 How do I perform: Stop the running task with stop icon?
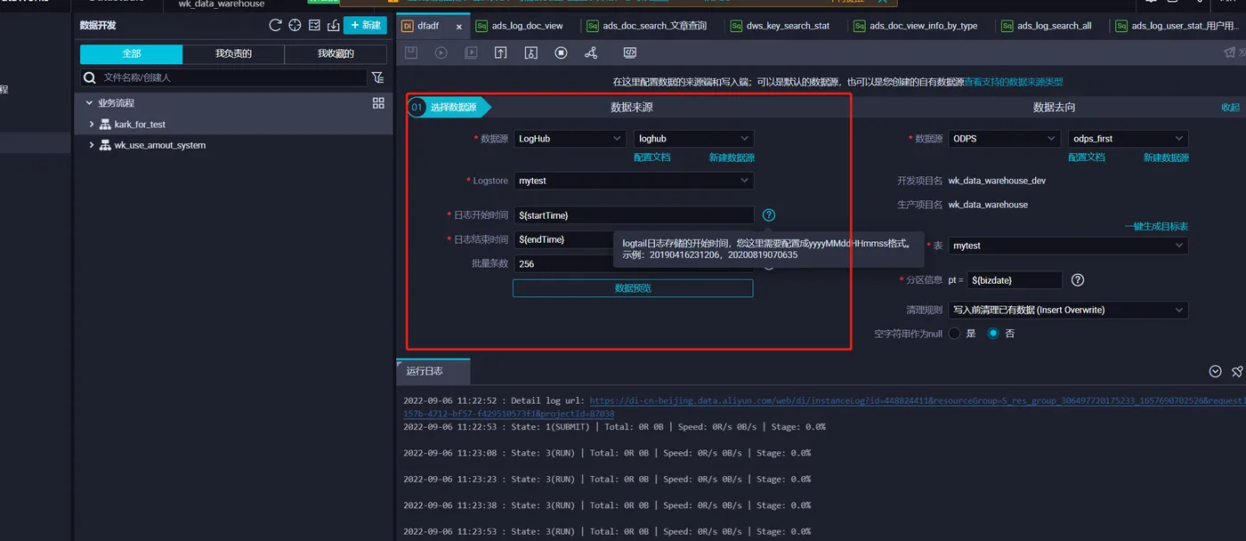coord(561,53)
